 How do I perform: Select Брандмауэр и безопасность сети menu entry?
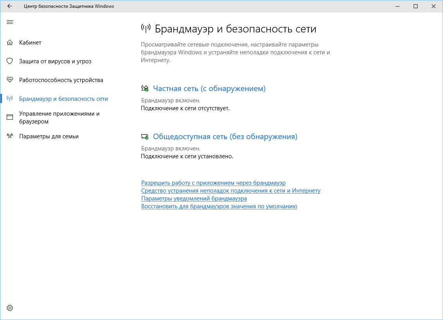pyautogui.click(x=63, y=98)
